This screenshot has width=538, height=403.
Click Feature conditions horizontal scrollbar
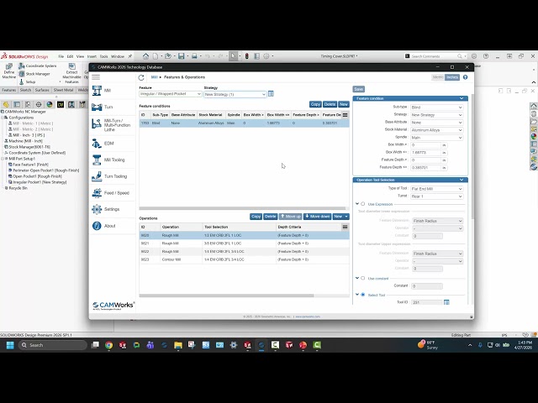click(x=242, y=208)
